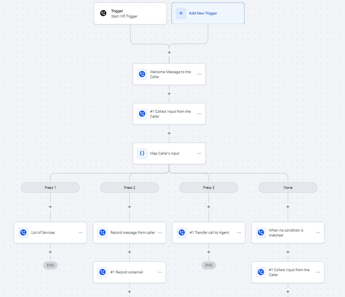This screenshot has height=297, width=345.
Task: Click the Welcome Message to the Caller icon
Action: pos(142,74)
